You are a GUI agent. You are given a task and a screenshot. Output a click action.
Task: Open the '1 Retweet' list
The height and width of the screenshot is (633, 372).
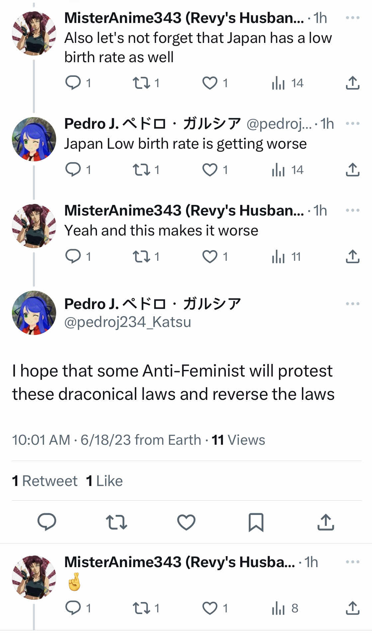[x=45, y=481]
